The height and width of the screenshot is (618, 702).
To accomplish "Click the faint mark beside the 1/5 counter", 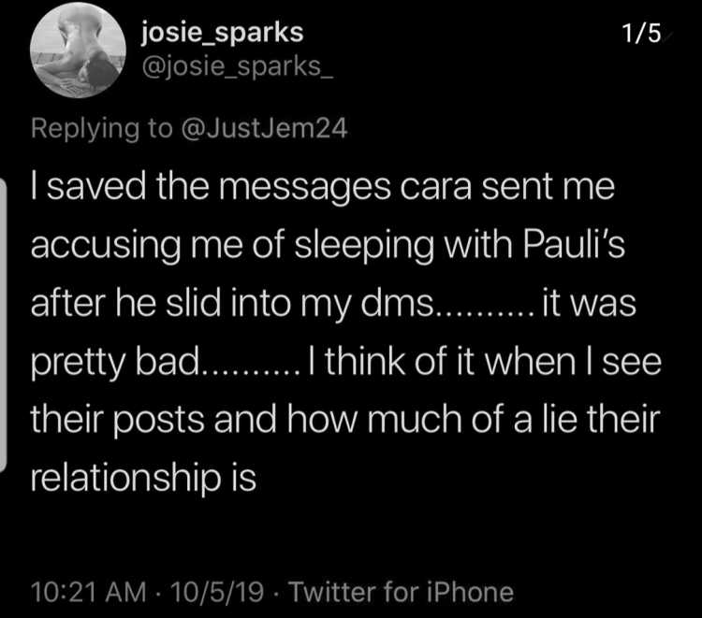I will 668,36.
